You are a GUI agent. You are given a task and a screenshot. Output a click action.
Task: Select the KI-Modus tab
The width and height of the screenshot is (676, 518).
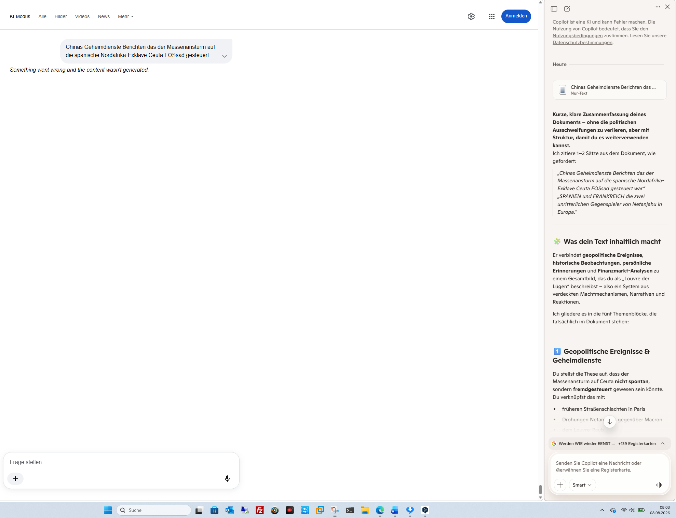point(20,16)
